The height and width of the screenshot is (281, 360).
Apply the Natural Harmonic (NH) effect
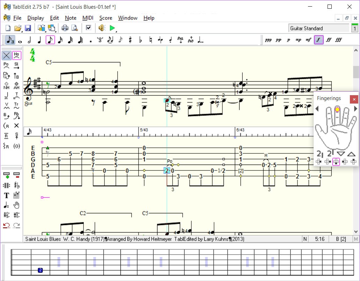click(6, 85)
